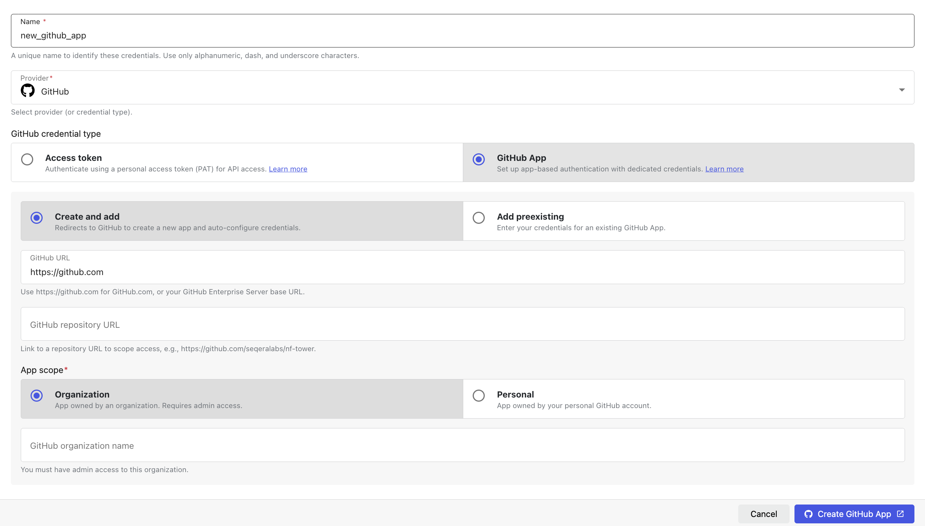Click the GitHub organization name field
Image resolution: width=925 pixels, height=526 pixels.
(453, 445)
